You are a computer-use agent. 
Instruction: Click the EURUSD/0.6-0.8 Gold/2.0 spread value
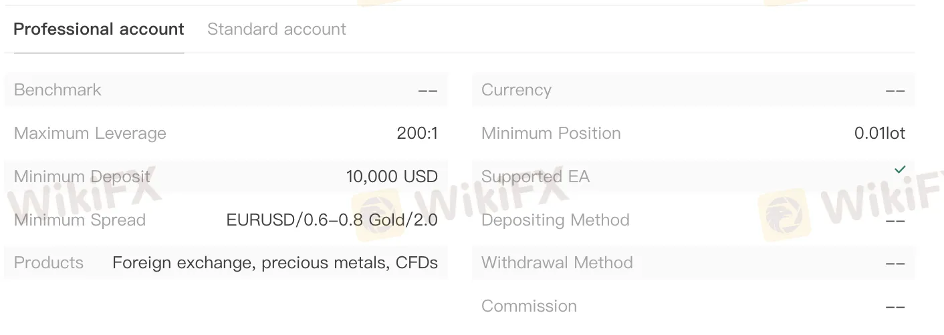coord(332,220)
